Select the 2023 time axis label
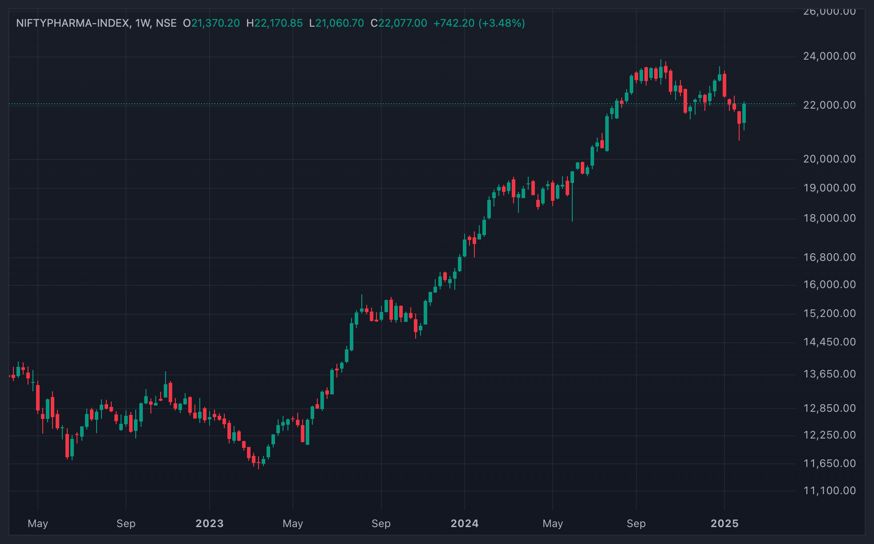 210,524
